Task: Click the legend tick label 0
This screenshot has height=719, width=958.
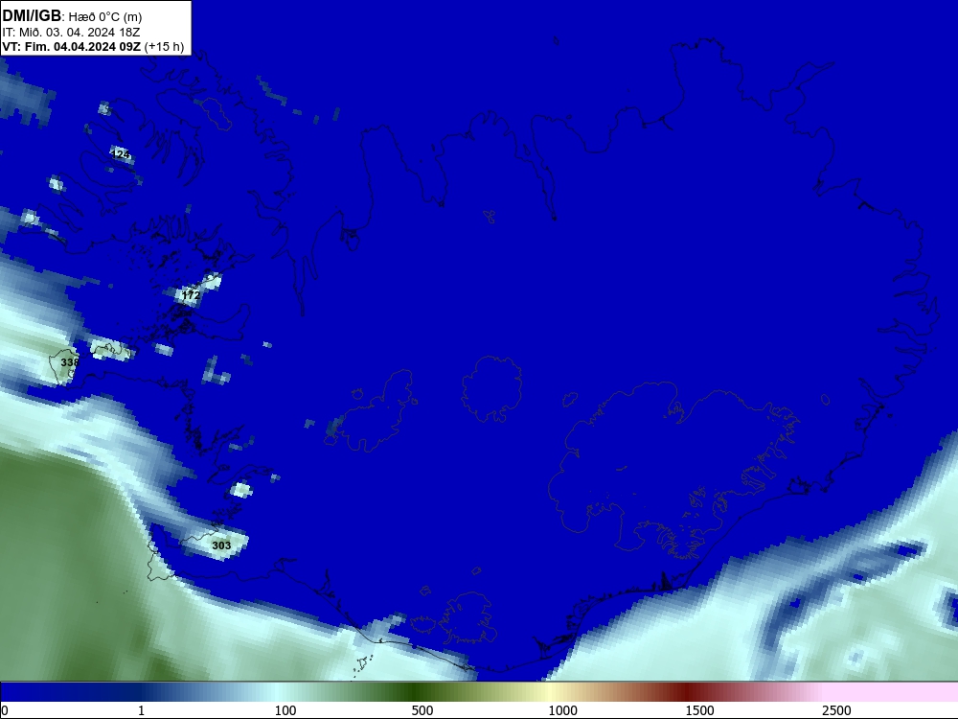Action: pyautogui.click(x=5, y=710)
